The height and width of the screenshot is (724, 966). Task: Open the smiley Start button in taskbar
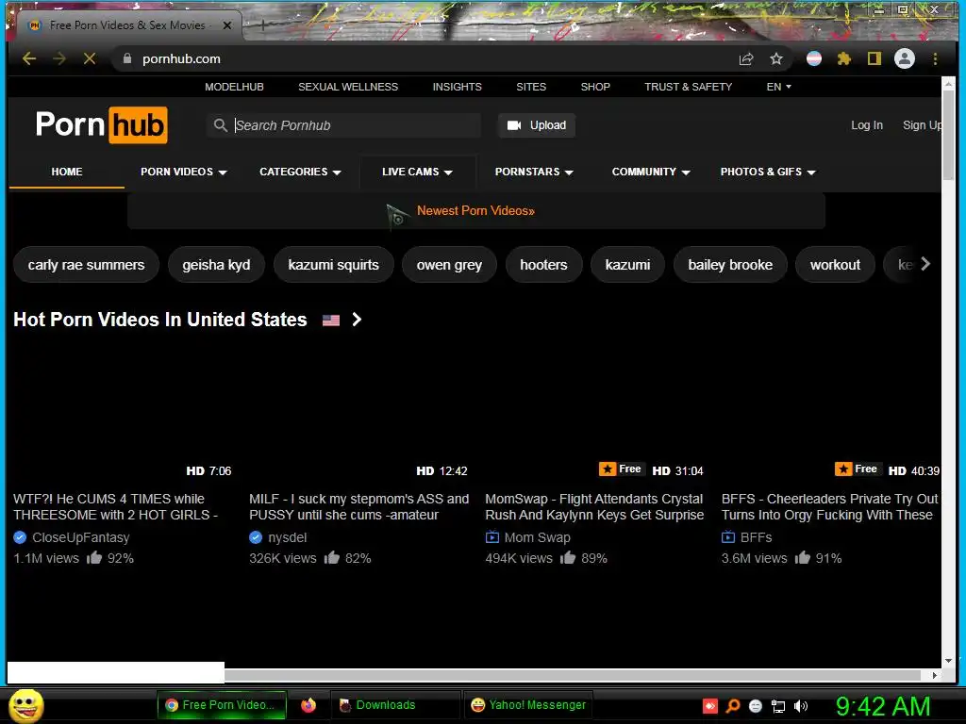[x=25, y=705]
